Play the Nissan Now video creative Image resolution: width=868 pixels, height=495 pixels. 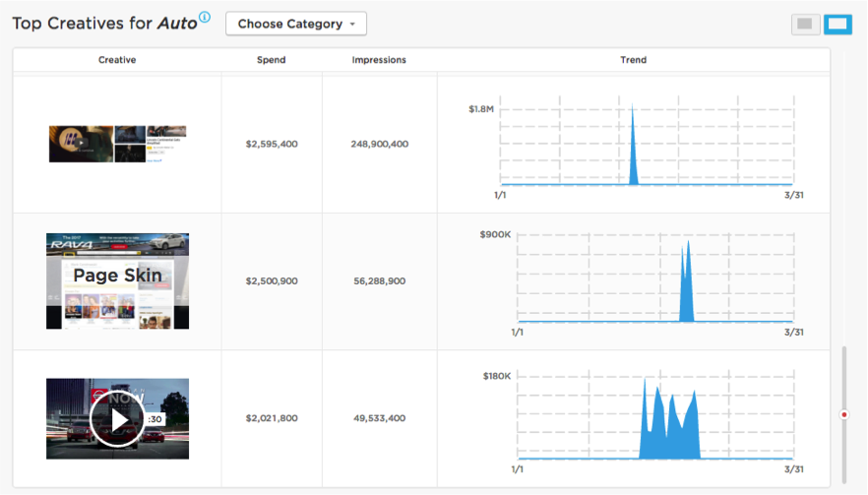117,419
